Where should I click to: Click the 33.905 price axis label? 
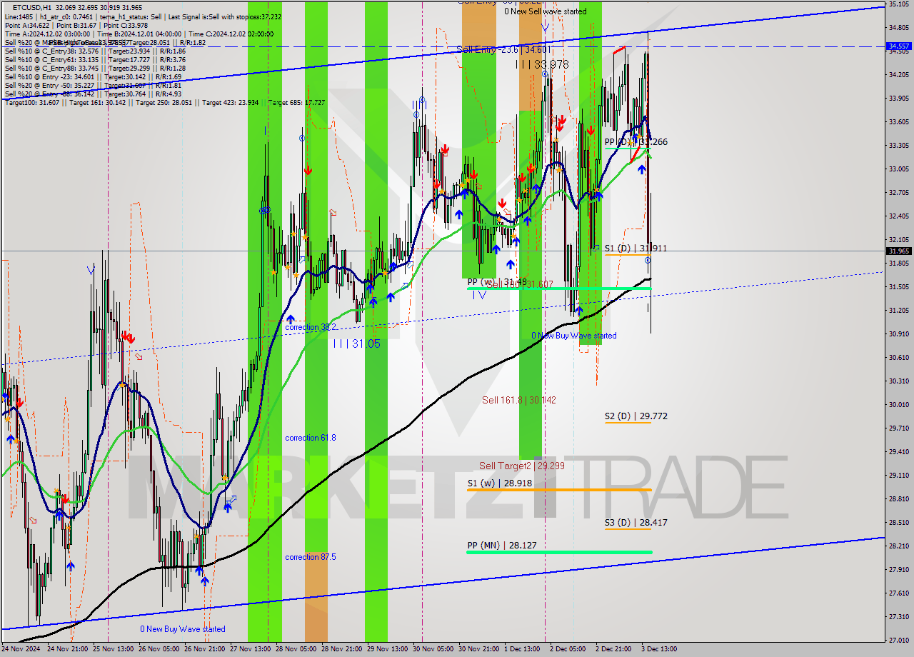point(898,99)
